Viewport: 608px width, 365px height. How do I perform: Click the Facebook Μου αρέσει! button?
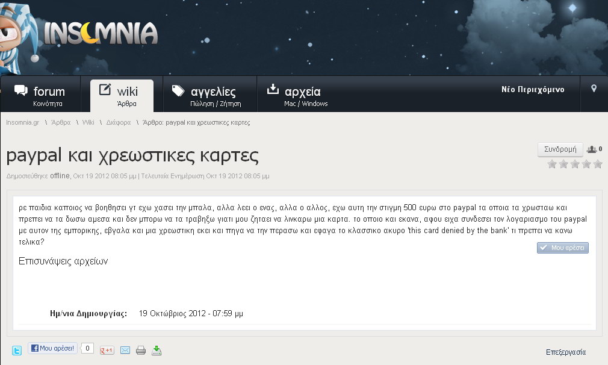(x=52, y=348)
